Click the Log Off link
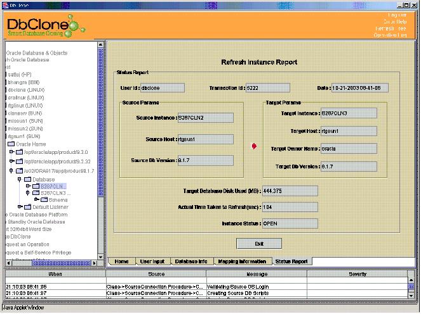421x314 pixels. [397, 15]
